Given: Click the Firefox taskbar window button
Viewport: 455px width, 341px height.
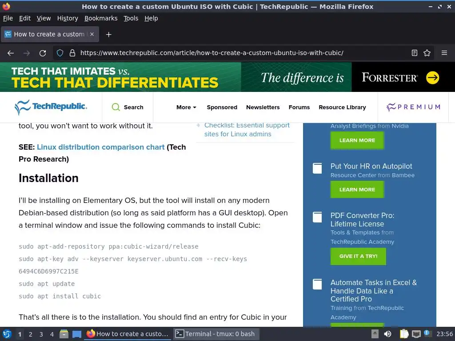Looking at the screenshot, I should coord(128,334).
